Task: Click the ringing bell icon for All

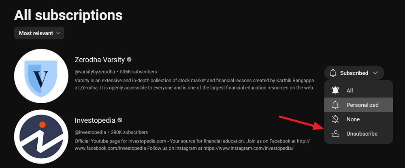Action: (x=335, y=90)
